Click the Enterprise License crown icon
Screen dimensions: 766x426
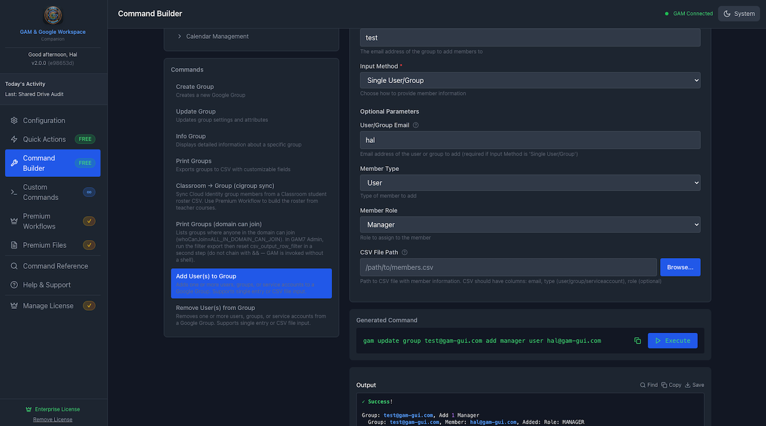click(29, 409)
